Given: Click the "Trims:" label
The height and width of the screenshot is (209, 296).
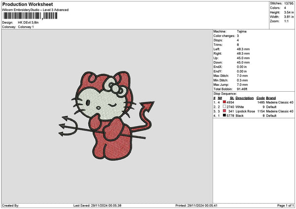Looking at the screenshot, I should (218, 45).
